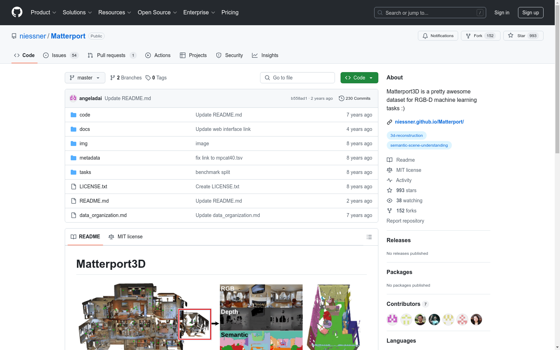The image size is (560, 350).
Task: Expand the Resources menu
Action: [x=115, y=12]
